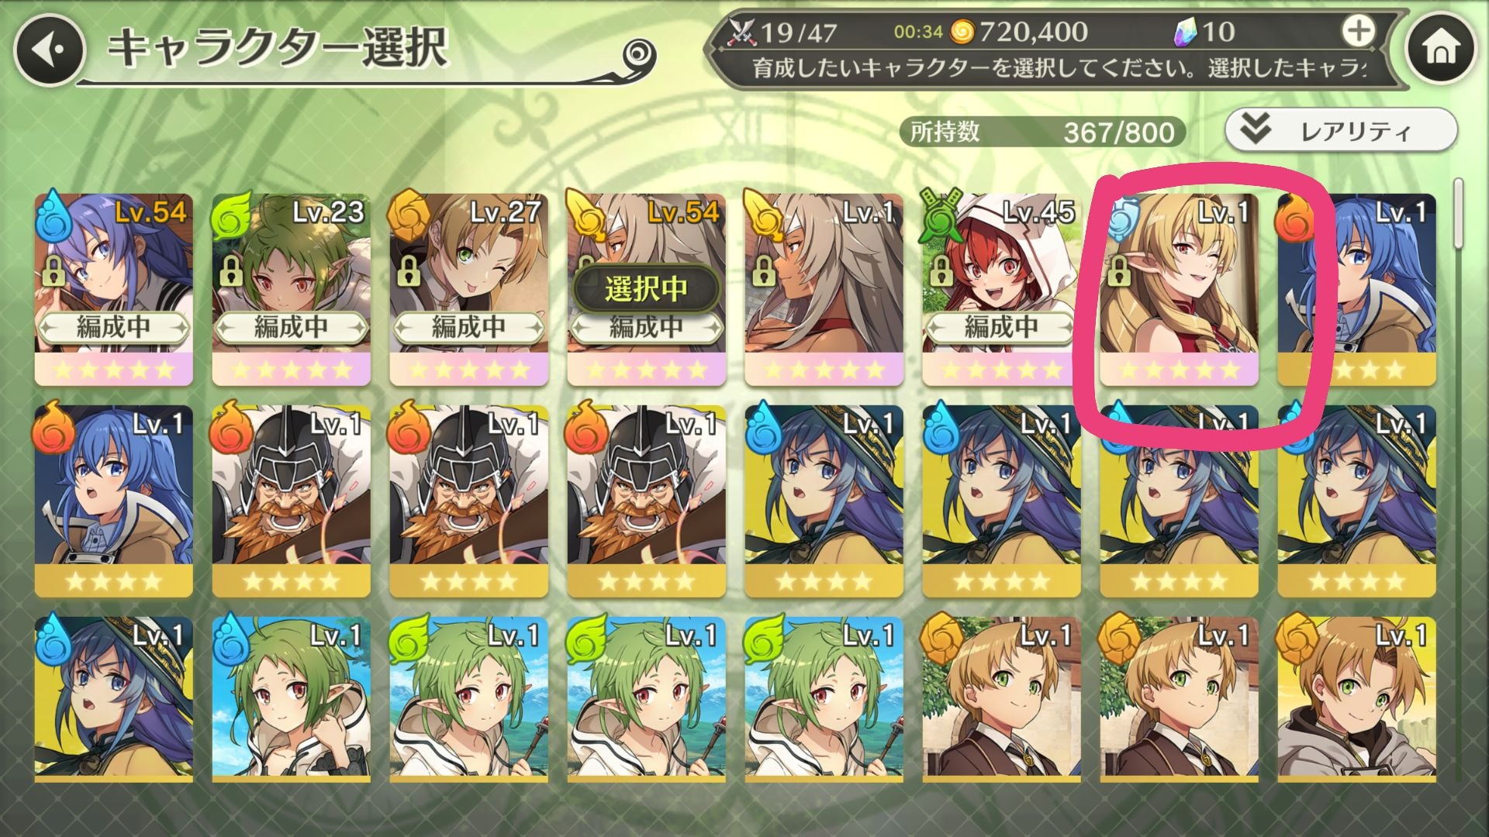The width and height of the screenshot is (1489, 837).
Task: Tap the 所持数 367/800 counter
Action: point(1042,132)
